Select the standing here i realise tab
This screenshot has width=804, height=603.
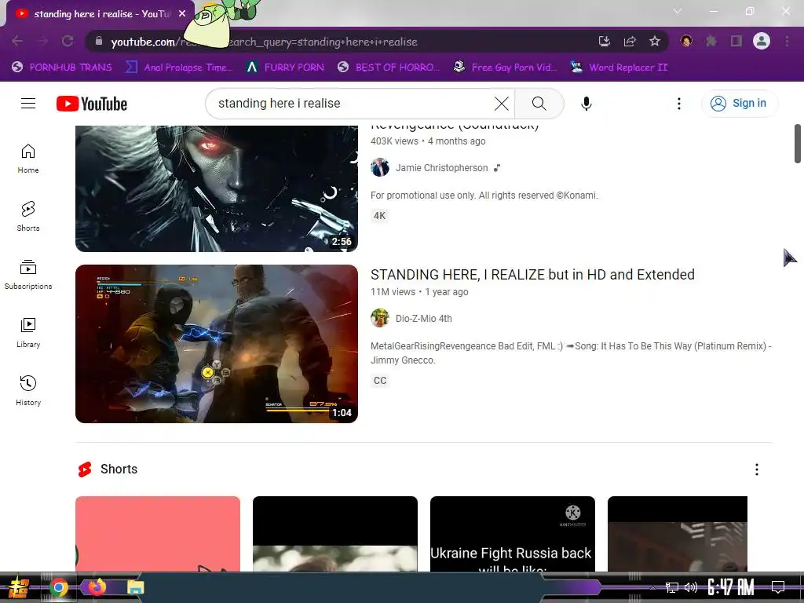tap(100, 14)
